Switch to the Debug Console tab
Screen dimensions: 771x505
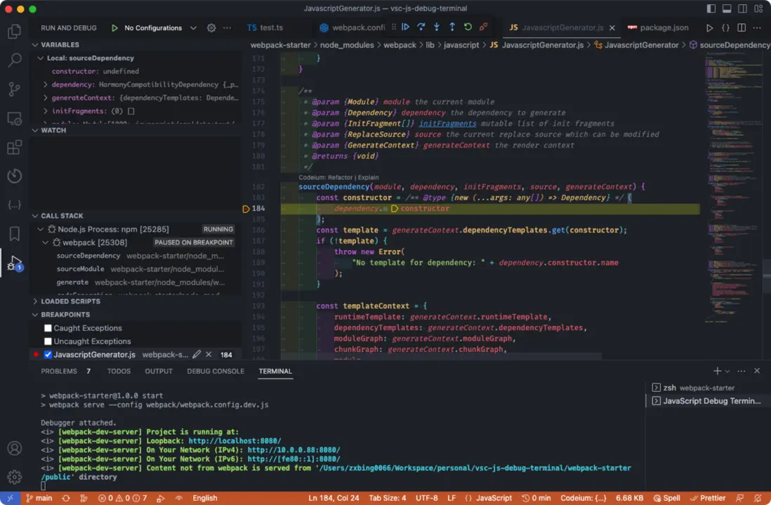215,371
